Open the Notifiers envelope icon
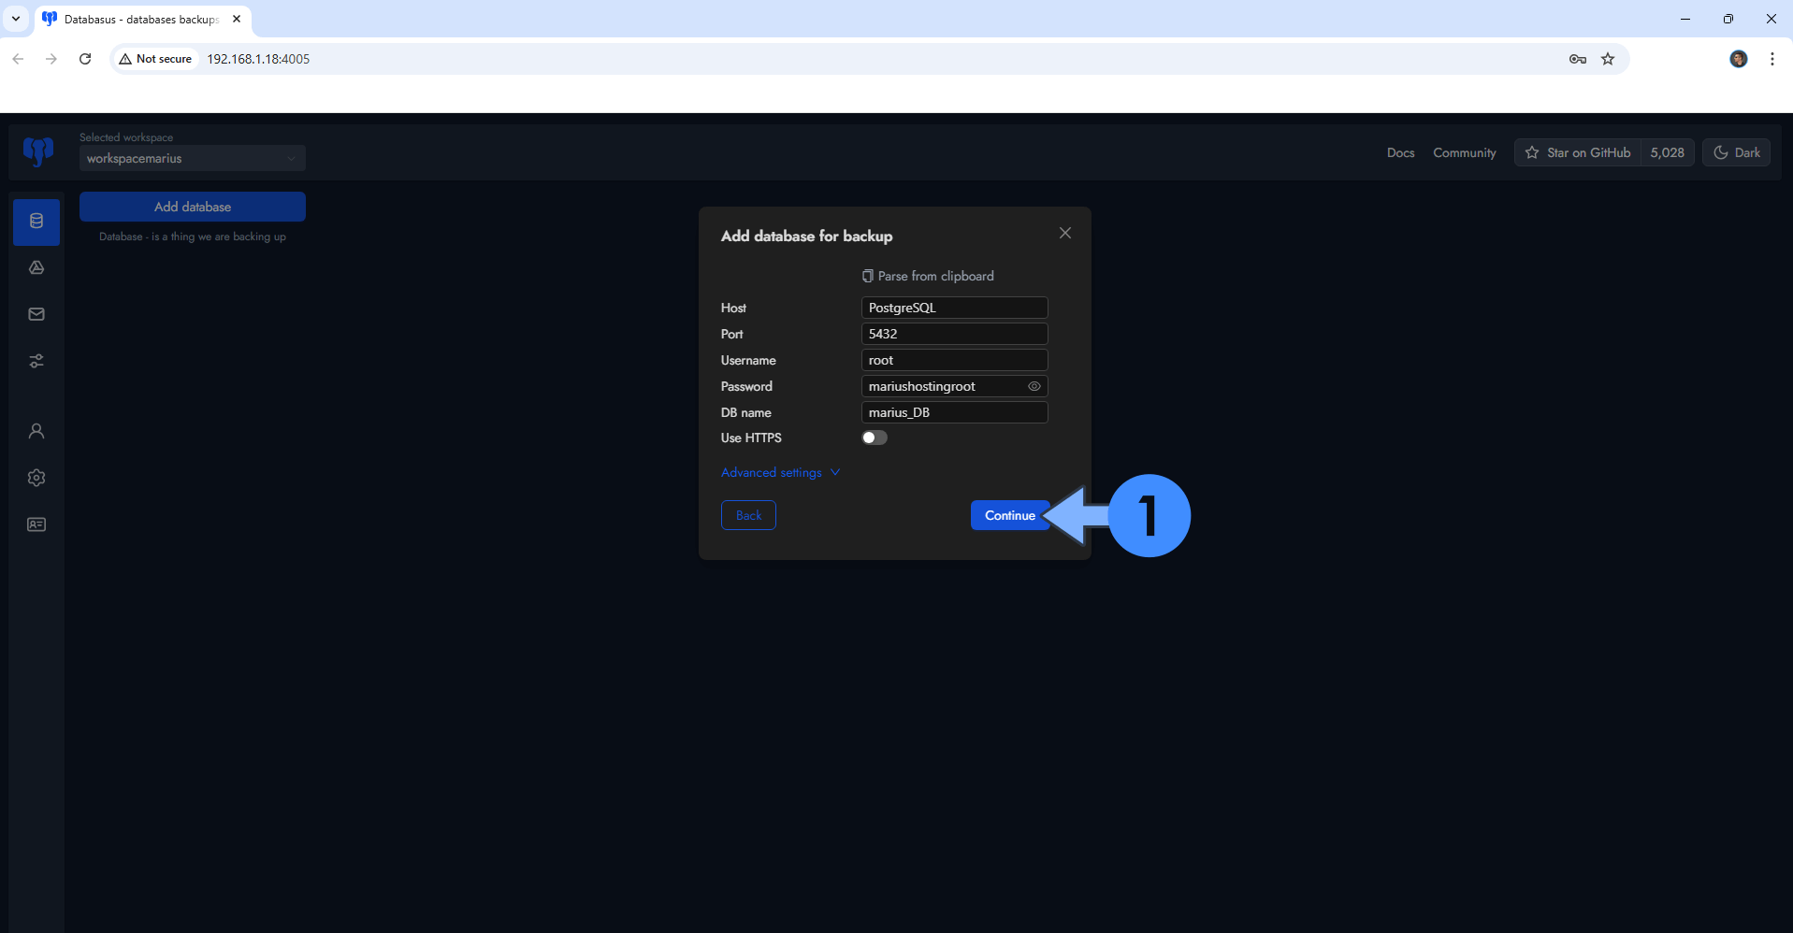The width and height of the screenshot is (1793, 933). click(36, 314)
